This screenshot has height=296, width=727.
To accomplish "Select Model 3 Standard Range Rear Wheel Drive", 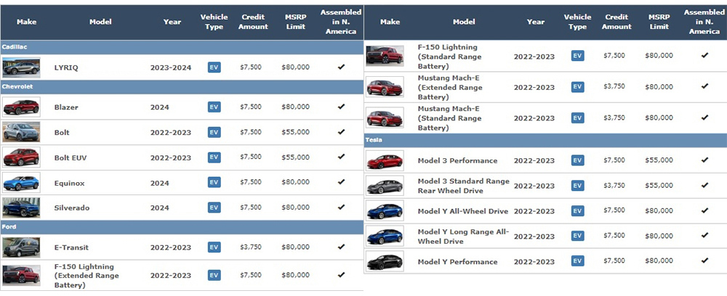I will (x=463, y=186).
